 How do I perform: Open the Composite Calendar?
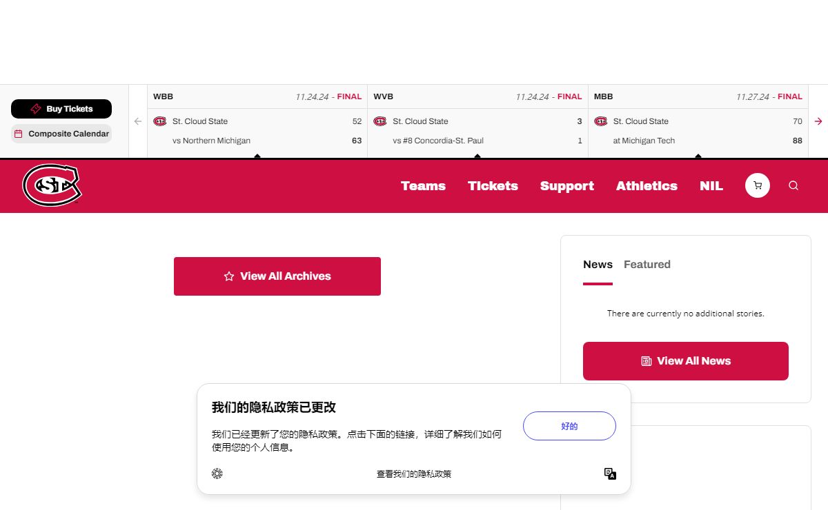tap(61, 134)
